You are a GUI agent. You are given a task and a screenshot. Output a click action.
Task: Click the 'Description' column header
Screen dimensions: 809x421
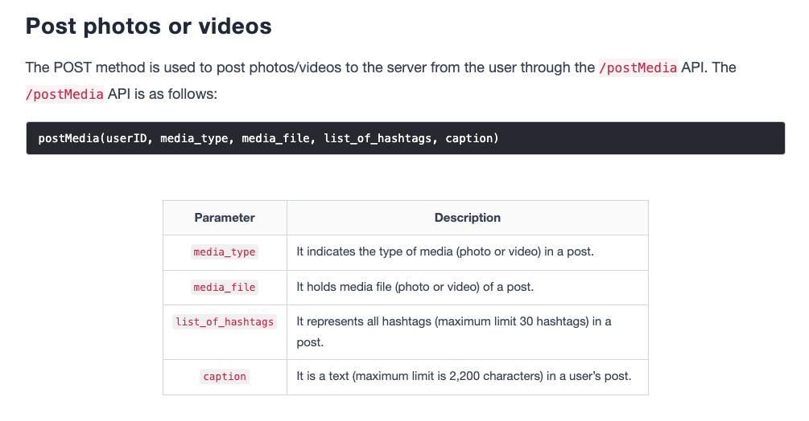click(468, 218)
